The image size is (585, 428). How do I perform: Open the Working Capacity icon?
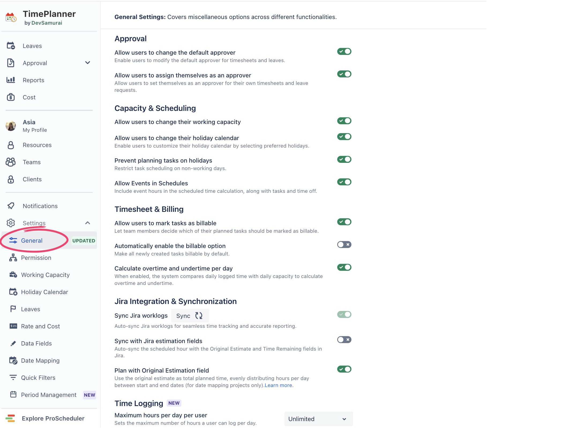coord(13,275)
